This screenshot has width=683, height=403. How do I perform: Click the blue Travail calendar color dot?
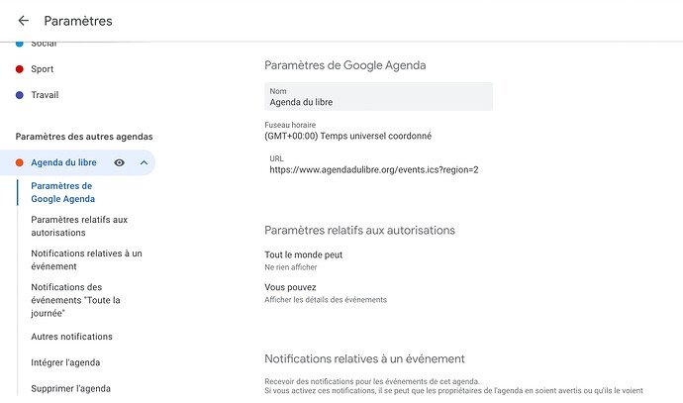tap(20, 95)
